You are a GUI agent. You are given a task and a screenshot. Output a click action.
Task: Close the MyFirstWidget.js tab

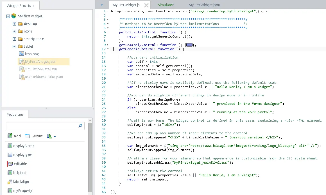[x=146, y=5]
